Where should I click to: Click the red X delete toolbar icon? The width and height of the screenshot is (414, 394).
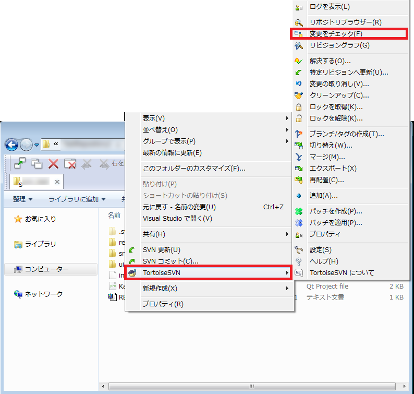[x=54, y=164]
